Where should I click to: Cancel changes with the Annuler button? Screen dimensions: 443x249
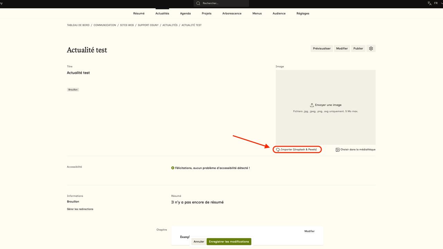coord(199,241)
